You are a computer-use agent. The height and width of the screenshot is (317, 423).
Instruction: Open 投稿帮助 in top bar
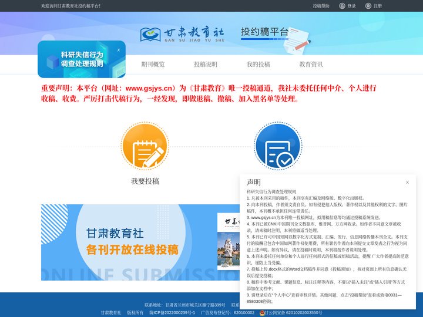coord(321,6)
